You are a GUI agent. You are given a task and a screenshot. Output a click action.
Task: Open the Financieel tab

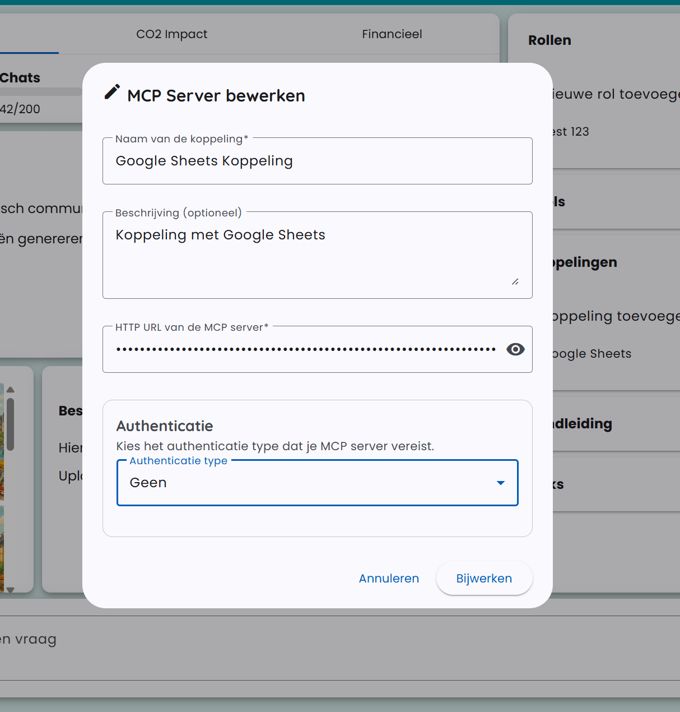tap(392, 34)
